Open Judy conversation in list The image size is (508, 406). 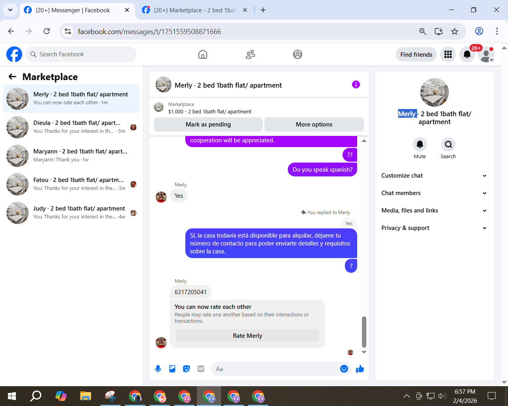tap(71, 213)
